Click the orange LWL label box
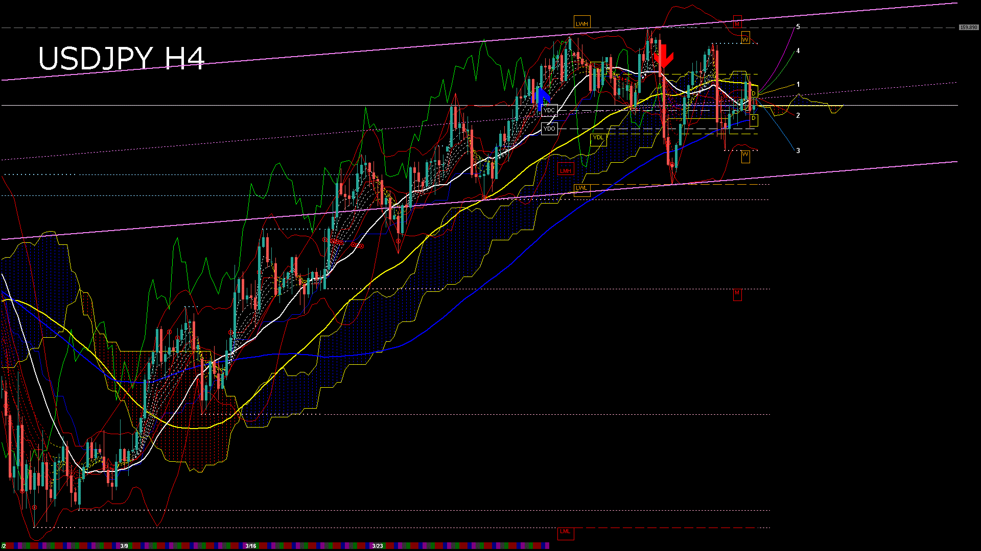981x551 pixels. coord(581,188)
